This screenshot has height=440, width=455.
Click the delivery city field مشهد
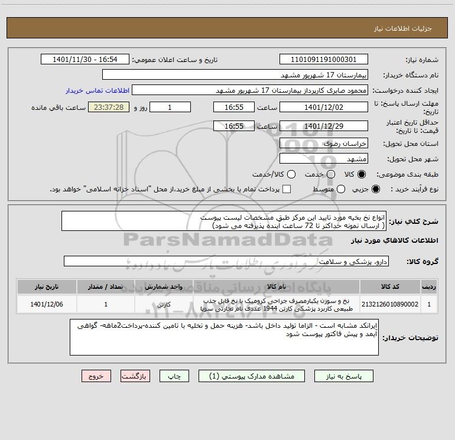click(x=324, y=159)
